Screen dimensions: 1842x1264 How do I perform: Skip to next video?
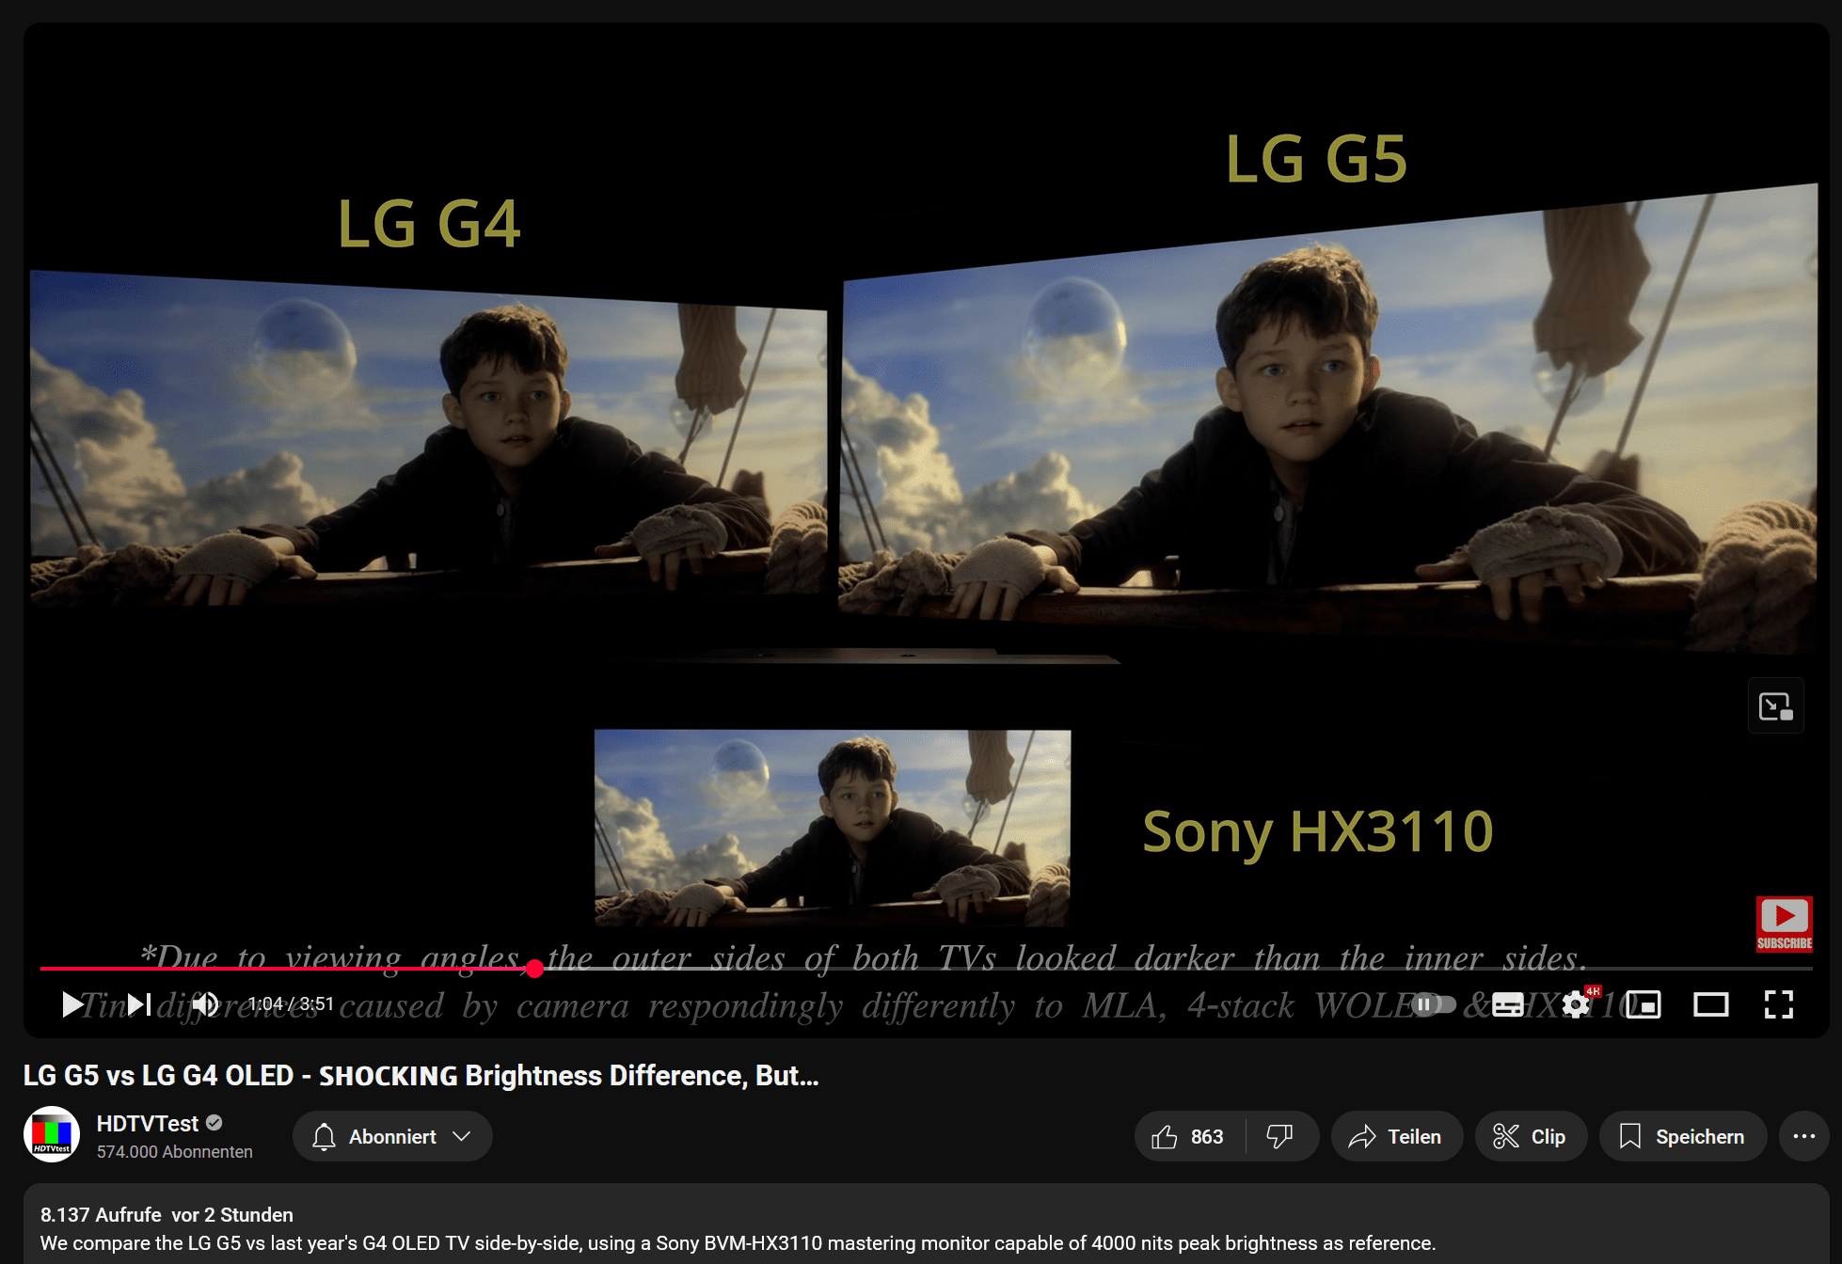(139, 1004)
